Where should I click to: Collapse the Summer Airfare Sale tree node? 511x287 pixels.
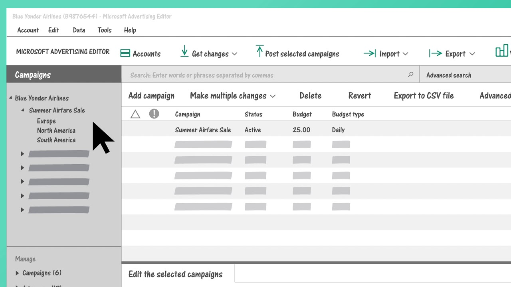(x=23, y=110)
